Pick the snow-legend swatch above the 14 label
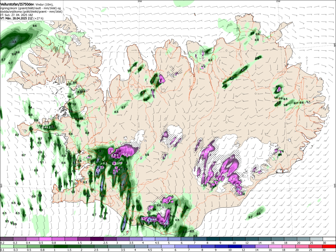This screenshot has height=252, width=336. [264, 239]
